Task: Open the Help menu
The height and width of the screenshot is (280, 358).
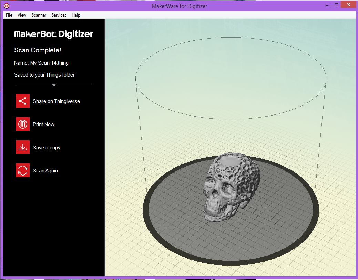Action: pyautogui.click(x=76, y=15)
